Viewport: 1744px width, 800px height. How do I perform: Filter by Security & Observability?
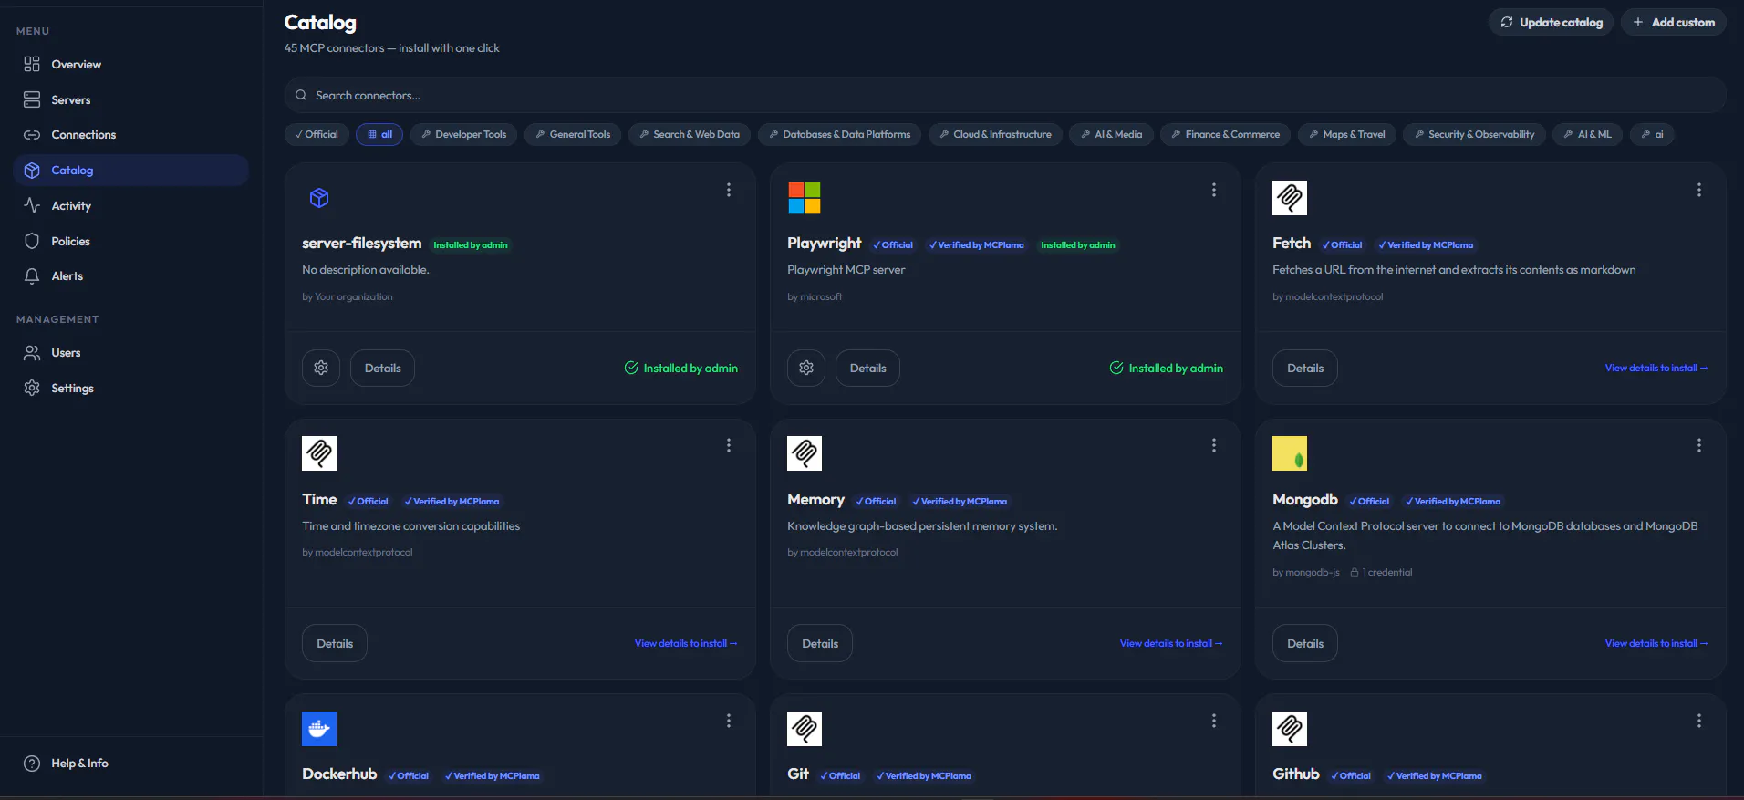[x=1475, y=134]
